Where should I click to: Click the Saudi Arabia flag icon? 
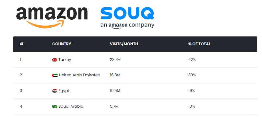pos(55,106)
